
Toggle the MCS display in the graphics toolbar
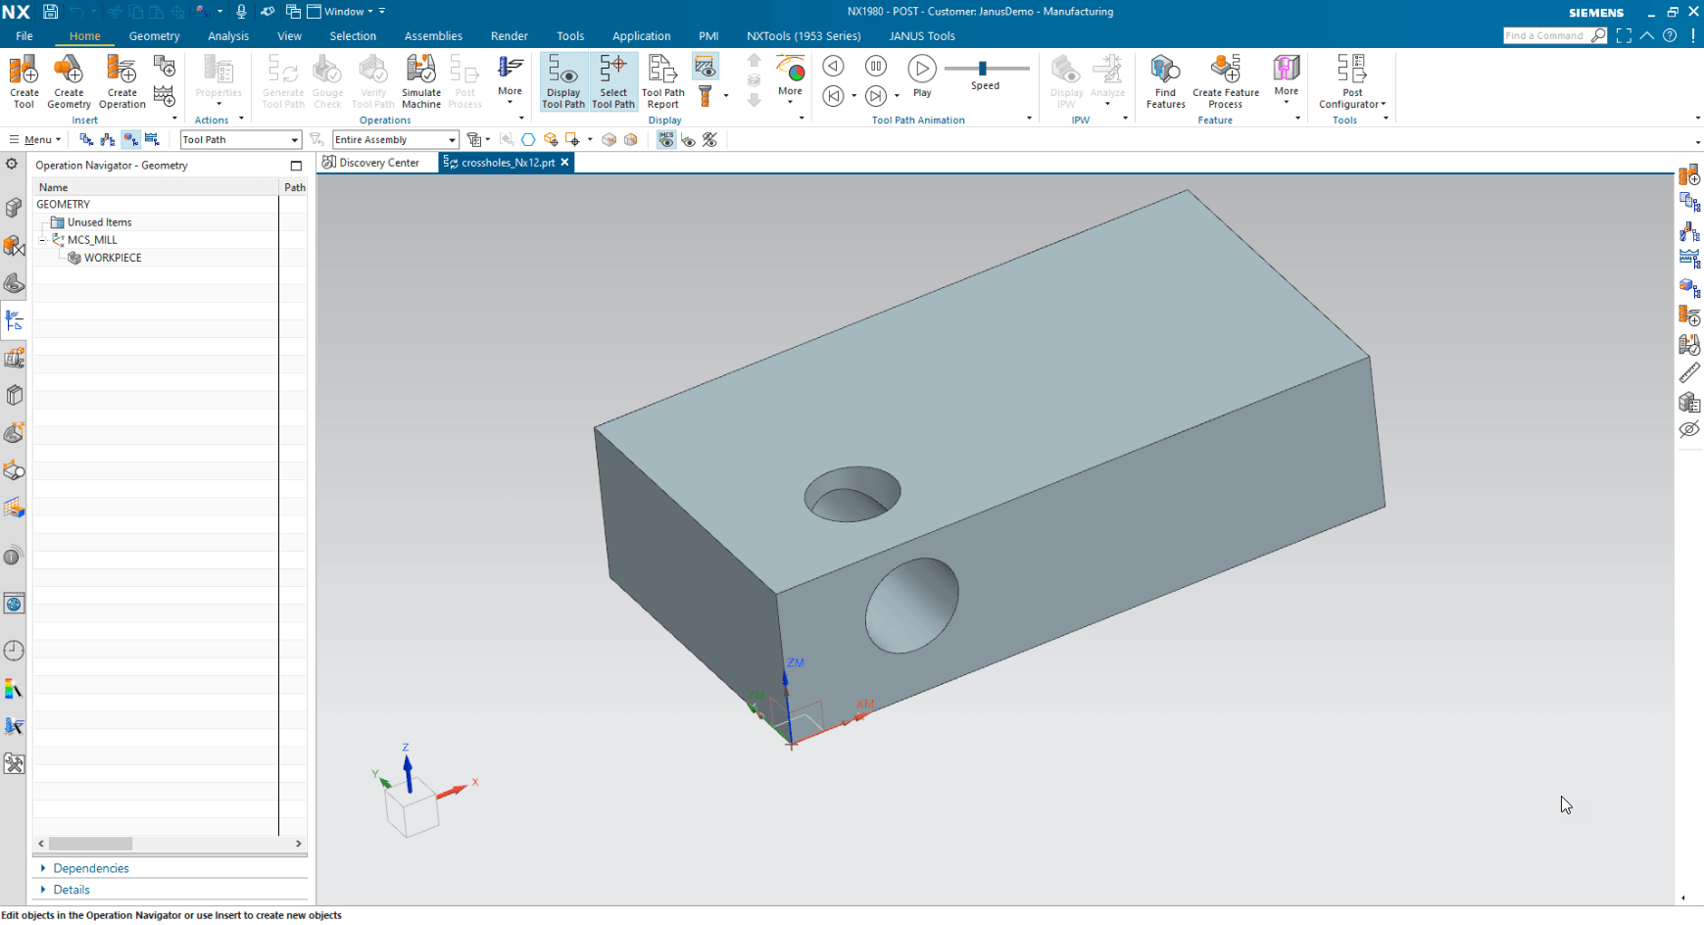pyautogui.click(x=666, y=140)
